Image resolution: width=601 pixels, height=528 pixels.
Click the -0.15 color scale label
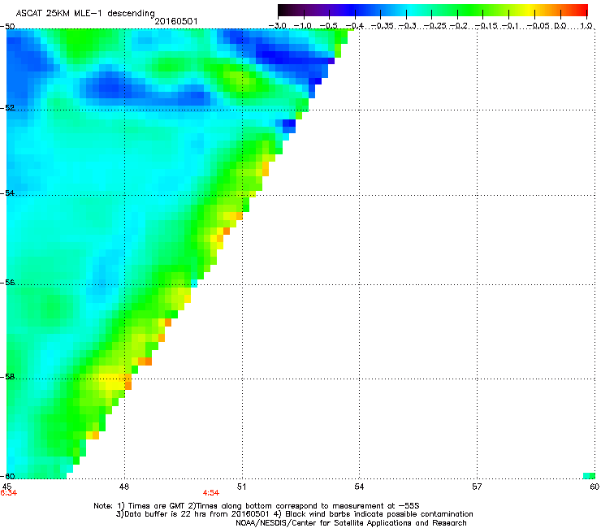pos(485,26)
